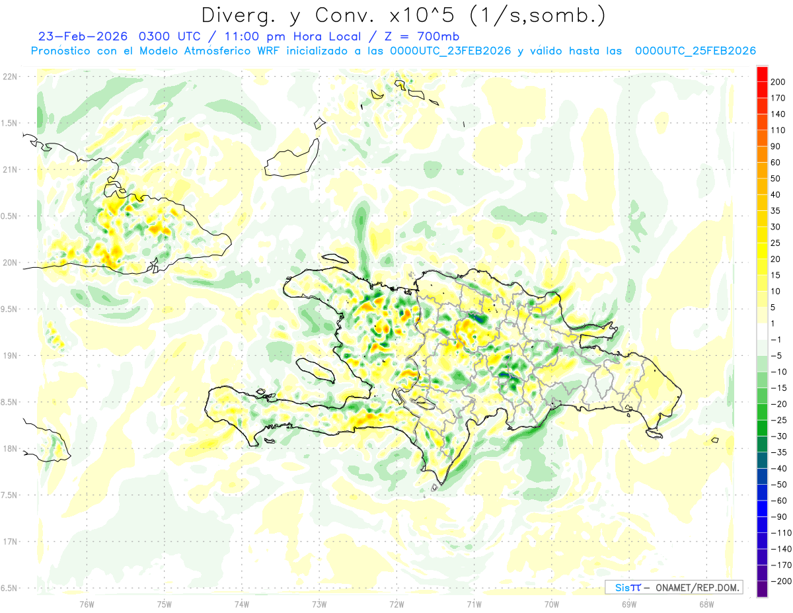Click color bar label "-1"
793x613 pixels.
tap(777, 340)
